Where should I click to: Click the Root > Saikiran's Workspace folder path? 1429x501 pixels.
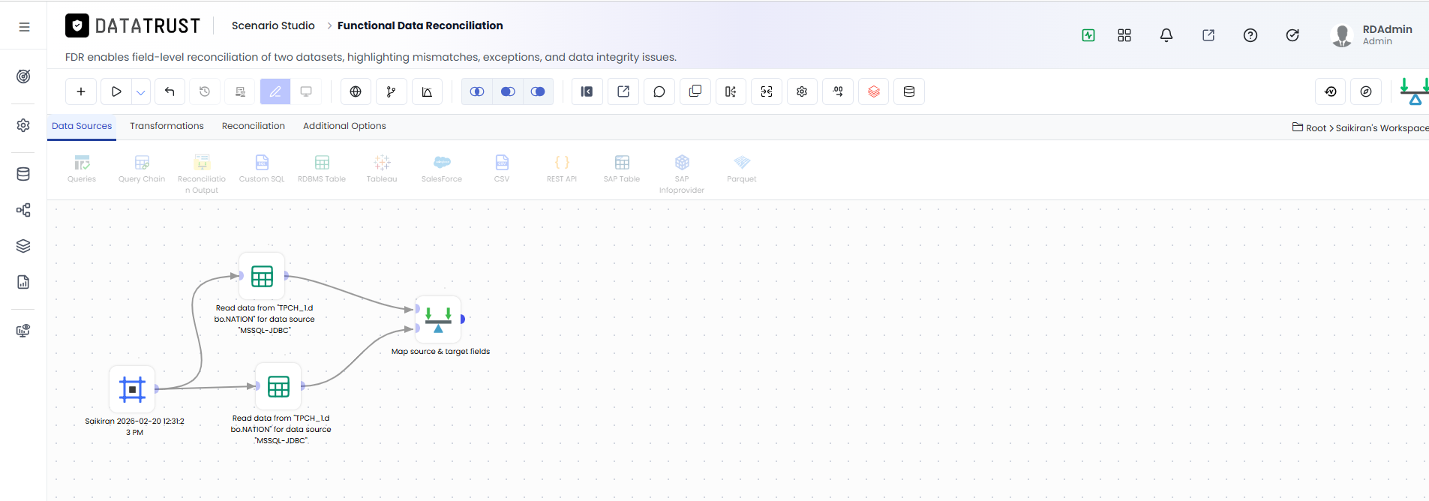pyautogui.click(x=1361, y=128)
